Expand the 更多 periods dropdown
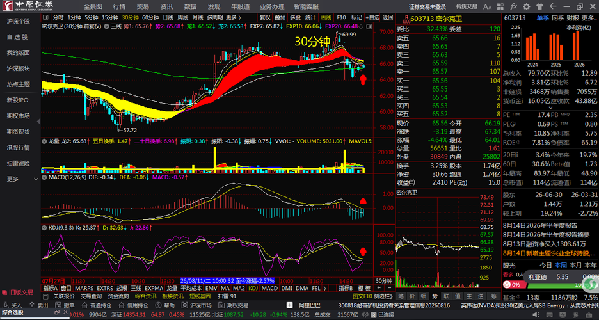The width and height of the screenshot is (599, 320). [233, 17]
